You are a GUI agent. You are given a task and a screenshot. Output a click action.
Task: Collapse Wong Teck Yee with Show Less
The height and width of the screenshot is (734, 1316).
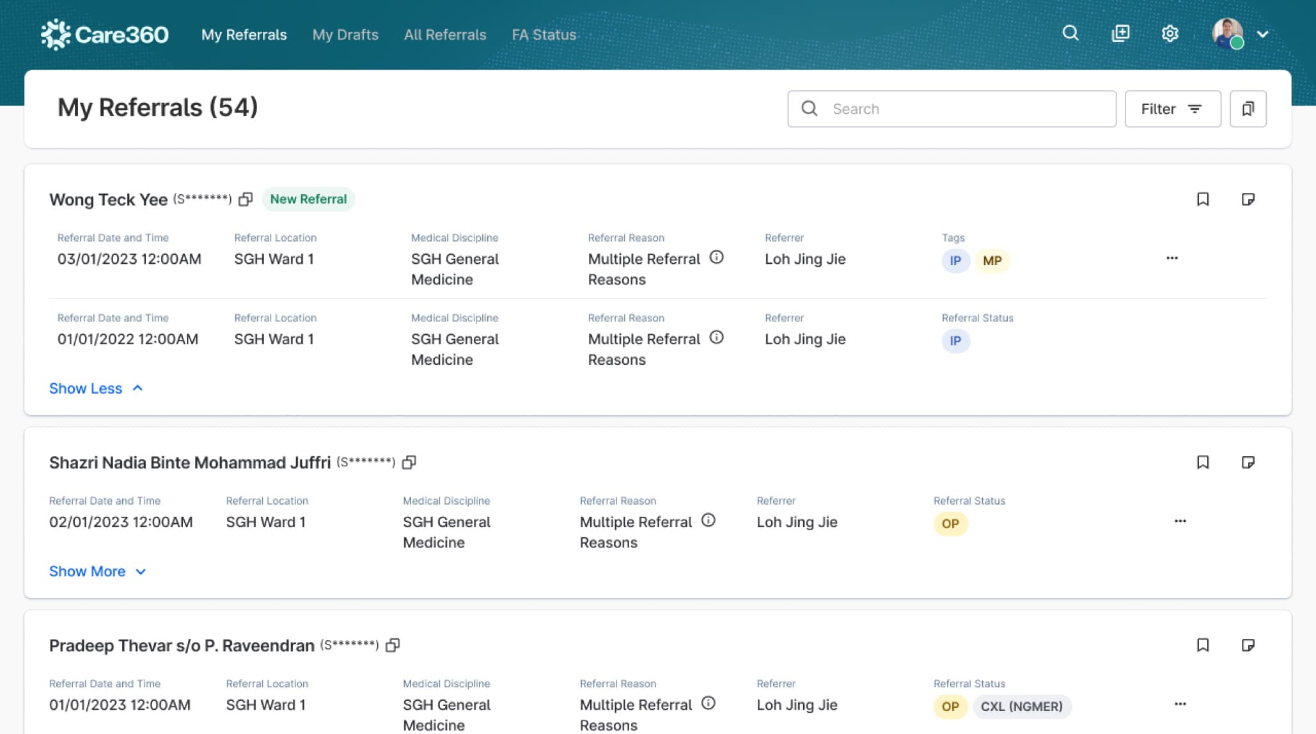pyautogui.click(x=96, y=388)
